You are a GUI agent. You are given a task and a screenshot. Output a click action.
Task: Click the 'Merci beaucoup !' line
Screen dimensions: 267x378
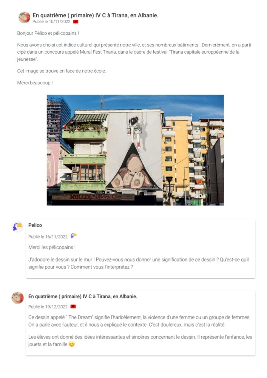tap(35, 83)
